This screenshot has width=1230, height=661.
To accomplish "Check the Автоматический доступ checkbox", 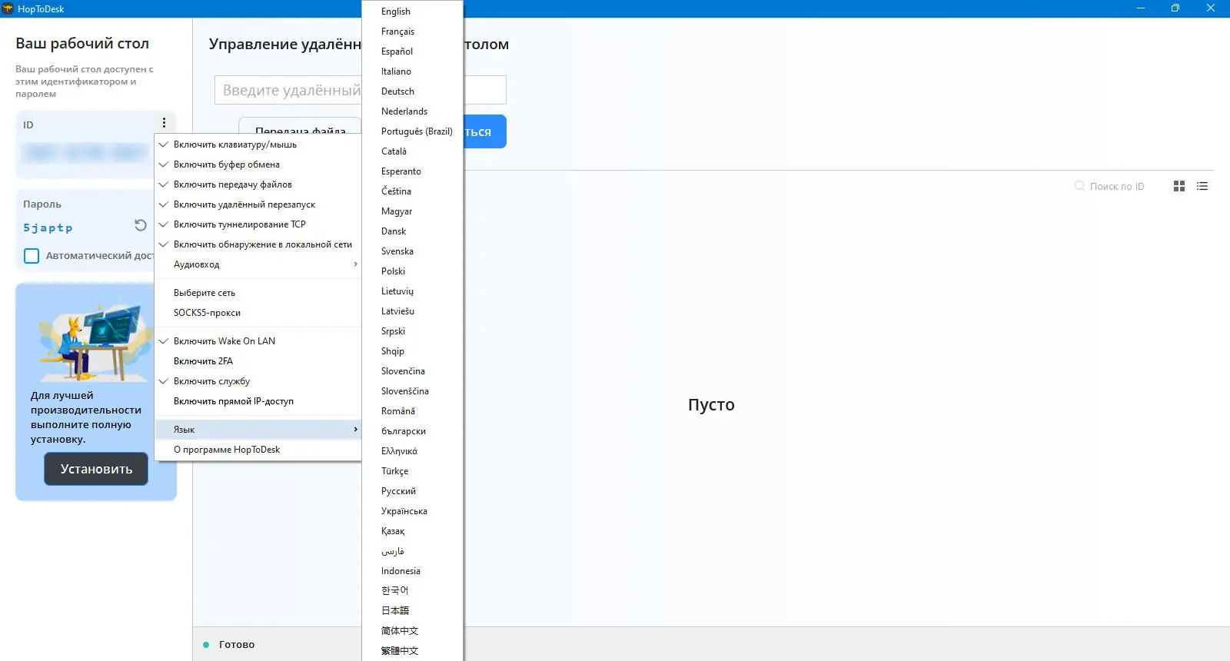I will click(32, 256).
